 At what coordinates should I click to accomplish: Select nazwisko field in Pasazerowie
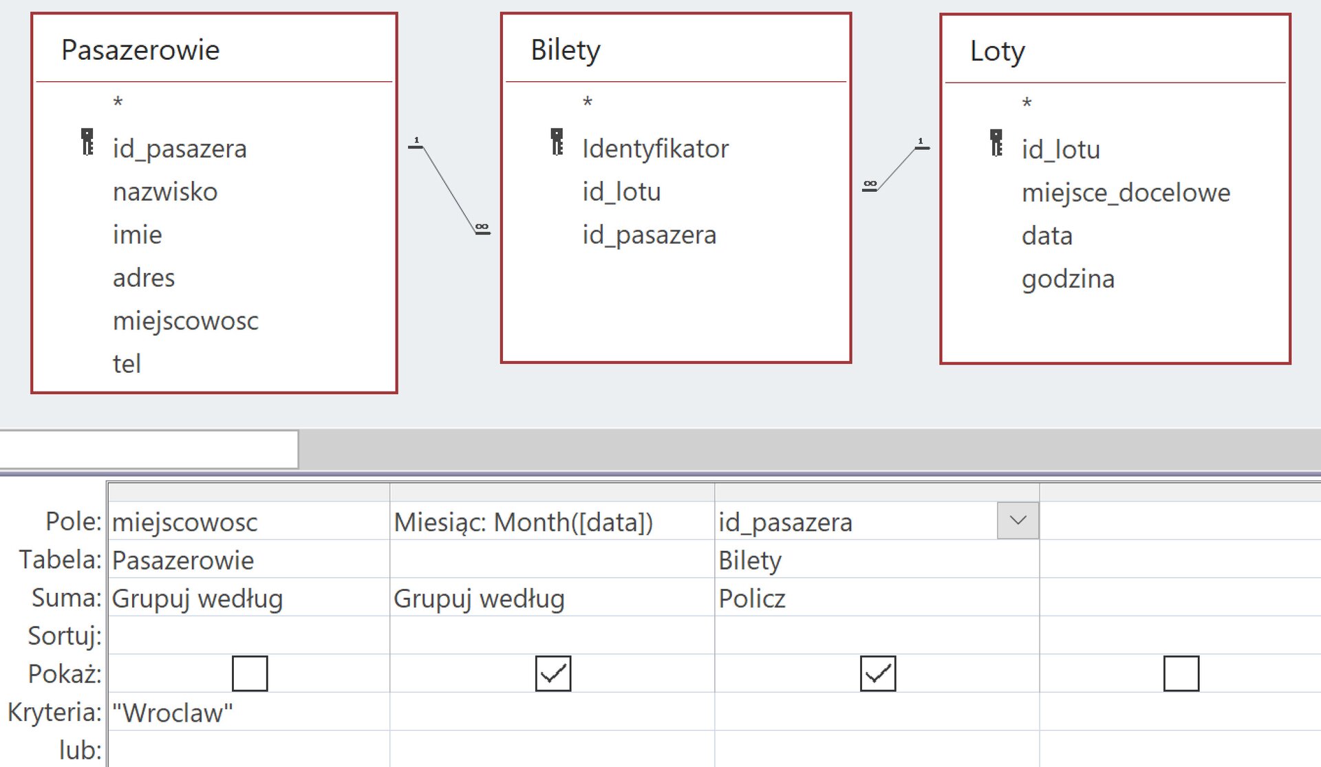165,191
